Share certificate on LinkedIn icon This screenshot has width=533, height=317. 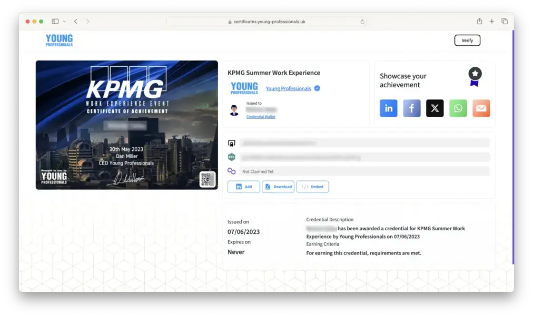[x=388, y=108]
